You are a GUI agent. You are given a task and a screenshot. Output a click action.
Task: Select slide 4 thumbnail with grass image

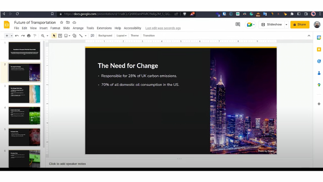[24, 116]
